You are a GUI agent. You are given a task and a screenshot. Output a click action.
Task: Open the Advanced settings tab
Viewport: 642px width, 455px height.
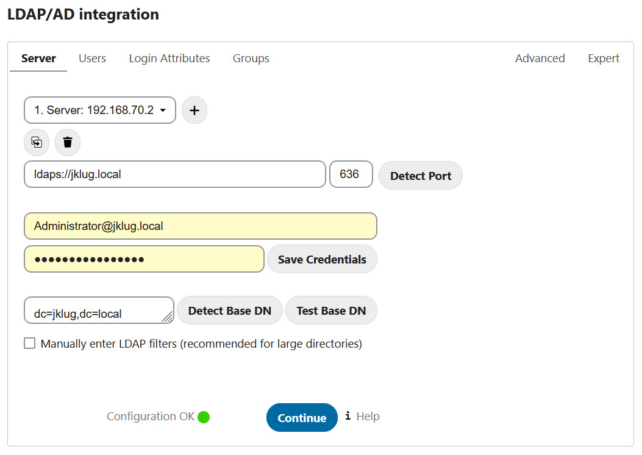(540, 58)
